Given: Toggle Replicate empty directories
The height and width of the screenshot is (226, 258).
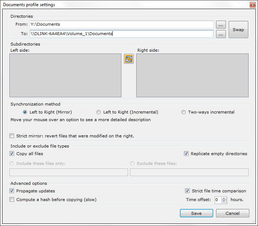Looking at the screenshot, I should coord(186,154).
